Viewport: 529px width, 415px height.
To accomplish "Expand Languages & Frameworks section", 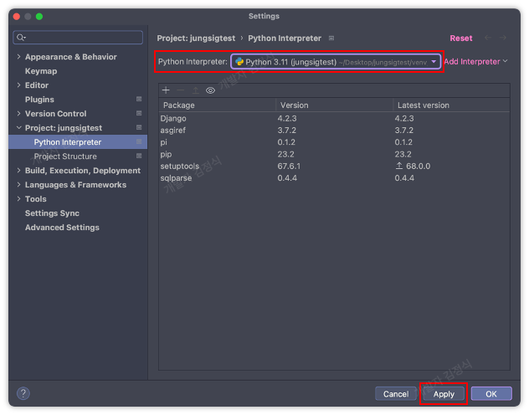I will (18, 184).
